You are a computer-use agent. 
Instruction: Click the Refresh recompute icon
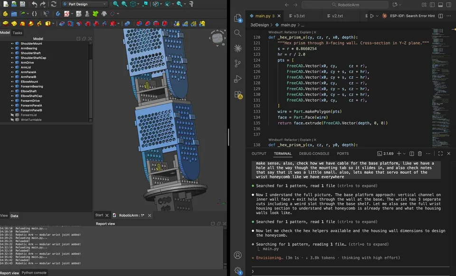(54, 4)
